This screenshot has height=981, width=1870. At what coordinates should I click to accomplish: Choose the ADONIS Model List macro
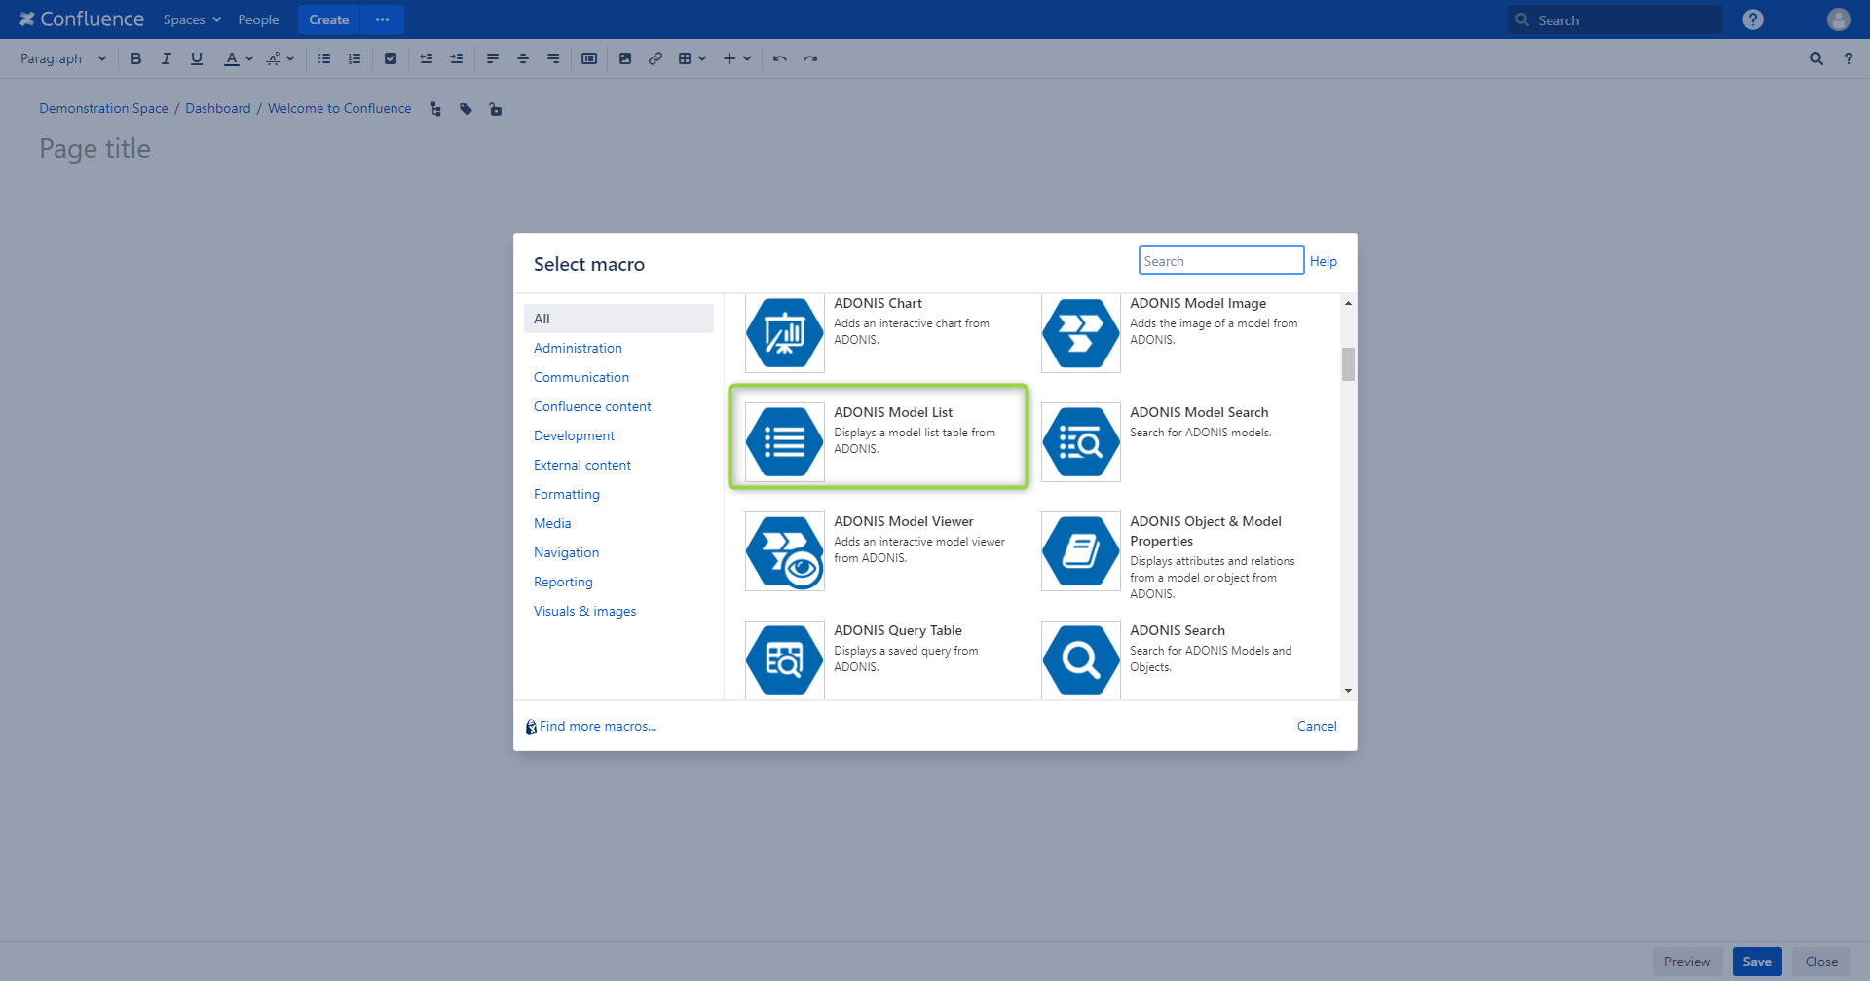pos(879,436)
